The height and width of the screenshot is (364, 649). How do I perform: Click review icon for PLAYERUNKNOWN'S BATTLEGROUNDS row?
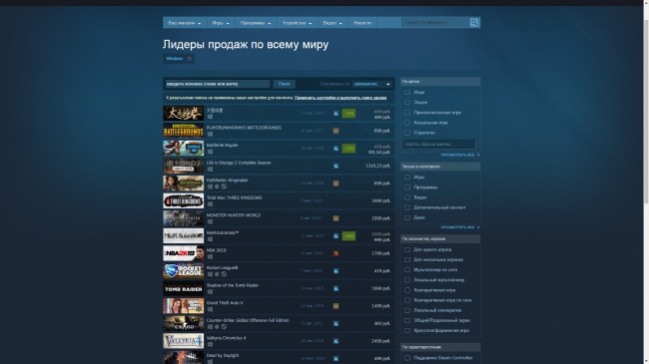335,131
